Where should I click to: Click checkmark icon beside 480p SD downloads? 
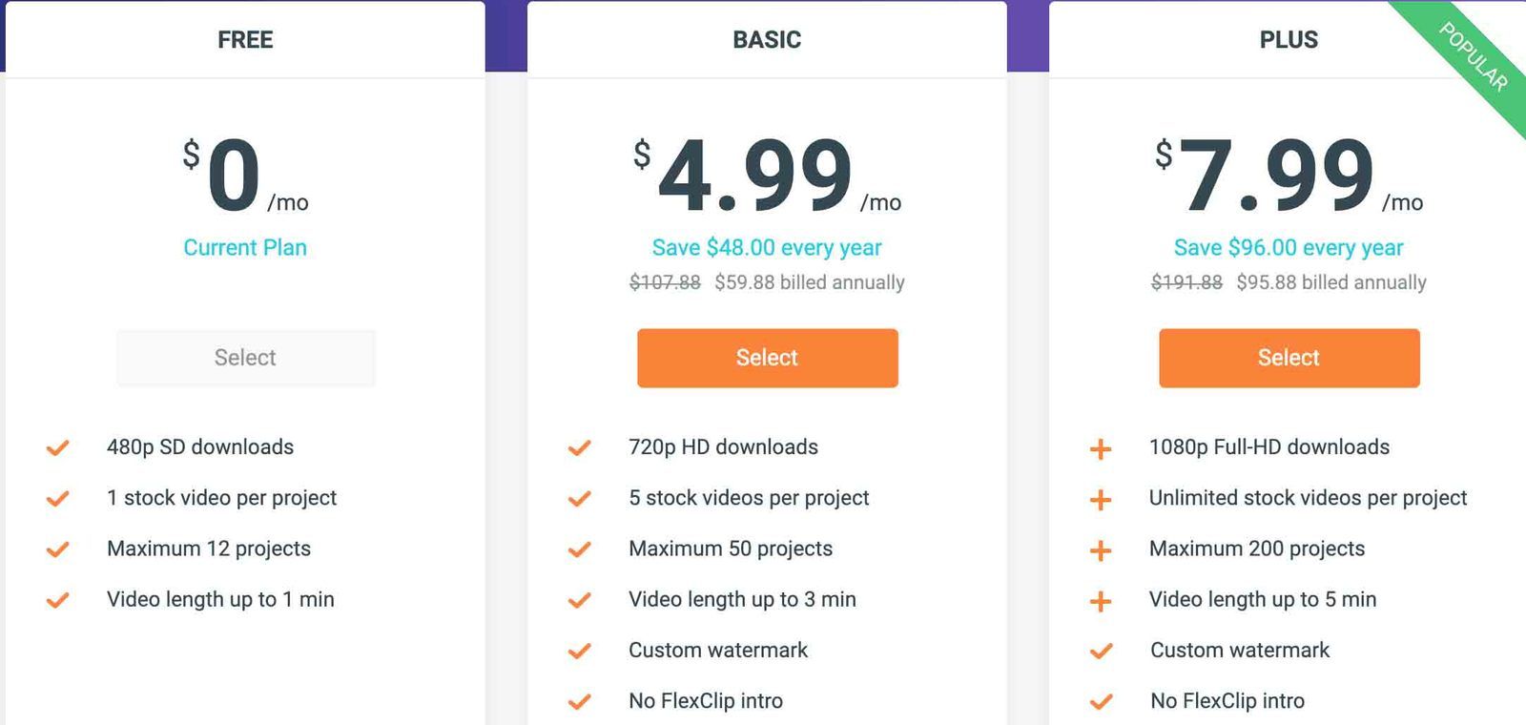58,447
